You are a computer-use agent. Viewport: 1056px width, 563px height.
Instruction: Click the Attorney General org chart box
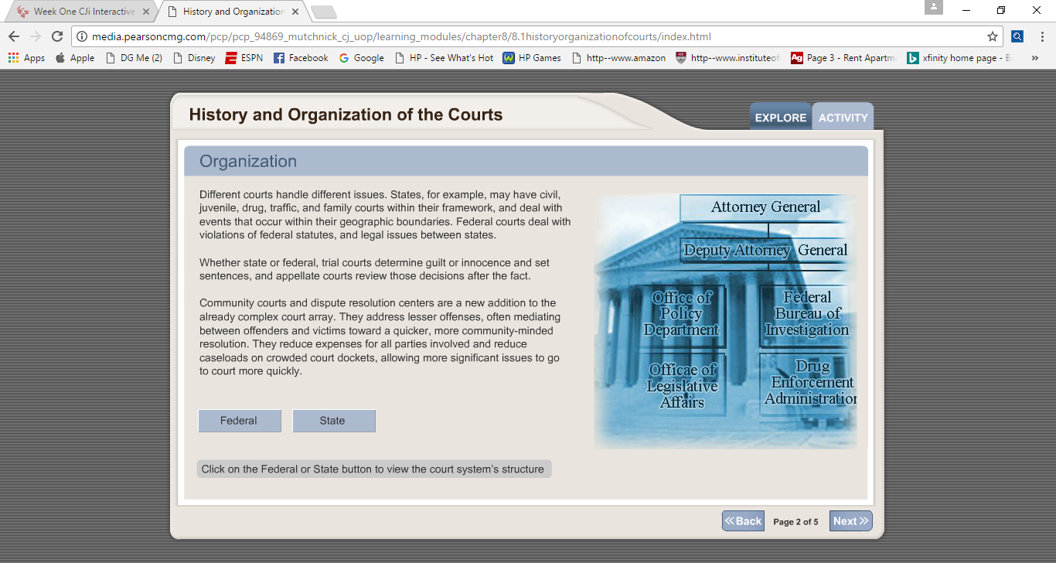[x=765, y=207]
